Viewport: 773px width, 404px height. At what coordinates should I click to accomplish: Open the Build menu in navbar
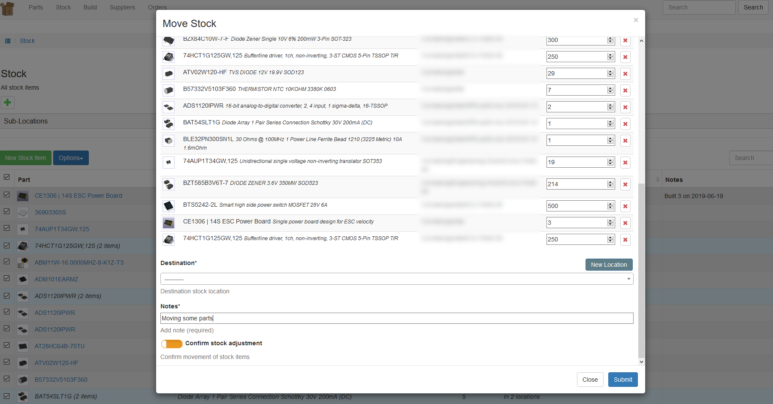pos(90,7)
